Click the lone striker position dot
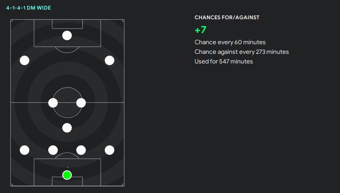Image resolution: width=340 pixels, height=193 pixels. click(67, 35)
